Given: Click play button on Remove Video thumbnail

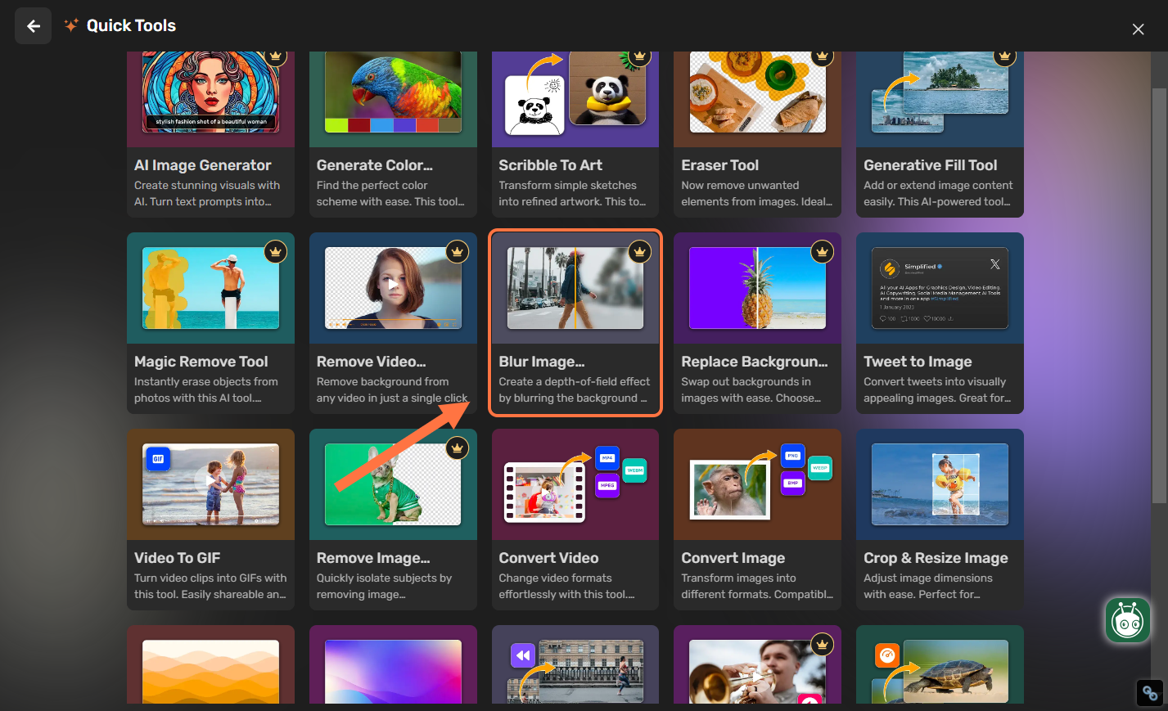Looking at the screenshot, I should 393,285.
